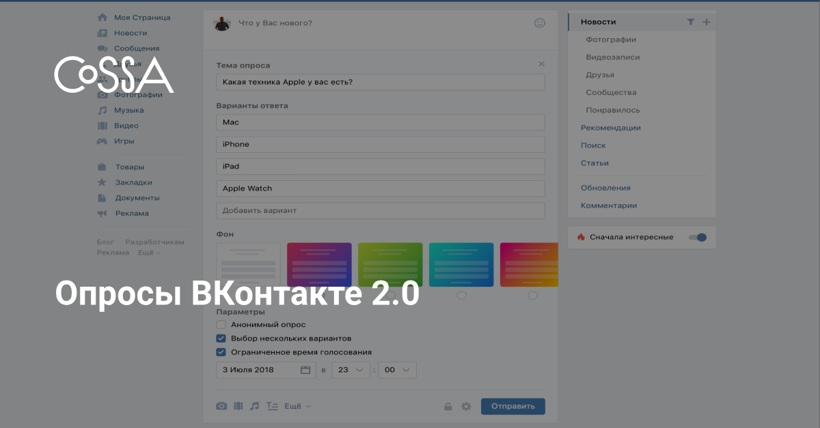Choose the green gradient poll background
This screenshot has height=428, width=820.
click(x=390, y=265)
